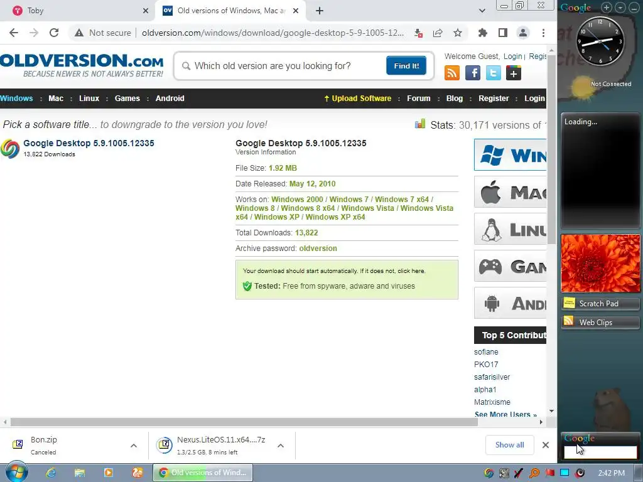Click the Google sidebar add gadgets plus icon
The width and height of the screenshot is (643, 482).
pyautogui.click(x=607, y=7)
